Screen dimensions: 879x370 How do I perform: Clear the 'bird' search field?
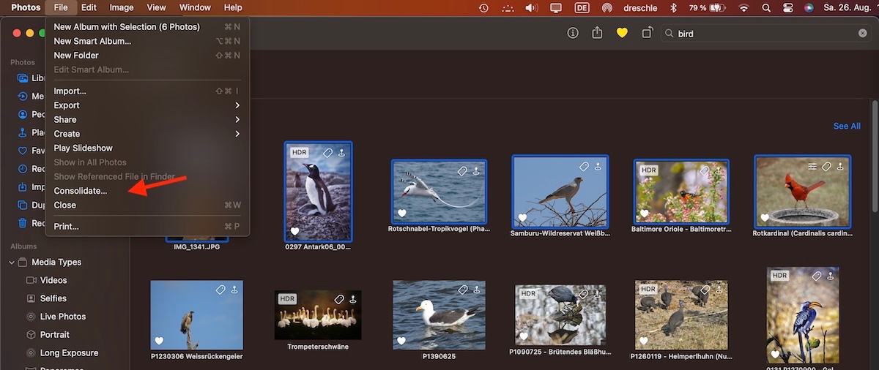[862, 34]
